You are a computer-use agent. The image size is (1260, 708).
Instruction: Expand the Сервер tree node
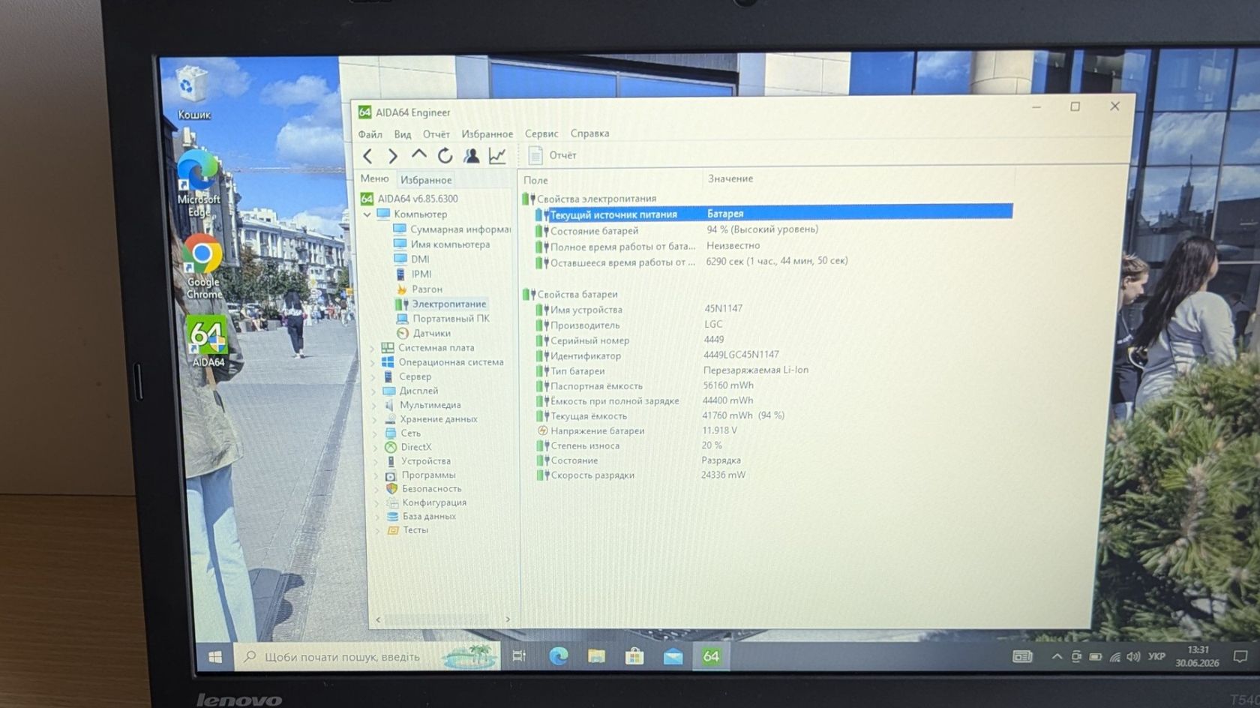(x=373, y=377)
